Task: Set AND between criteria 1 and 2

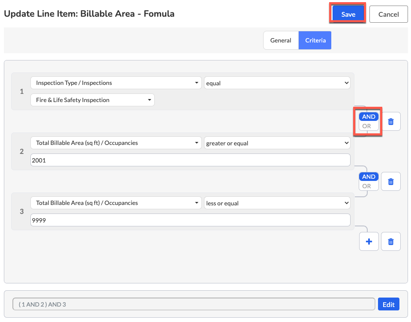Action: [369, 117]
